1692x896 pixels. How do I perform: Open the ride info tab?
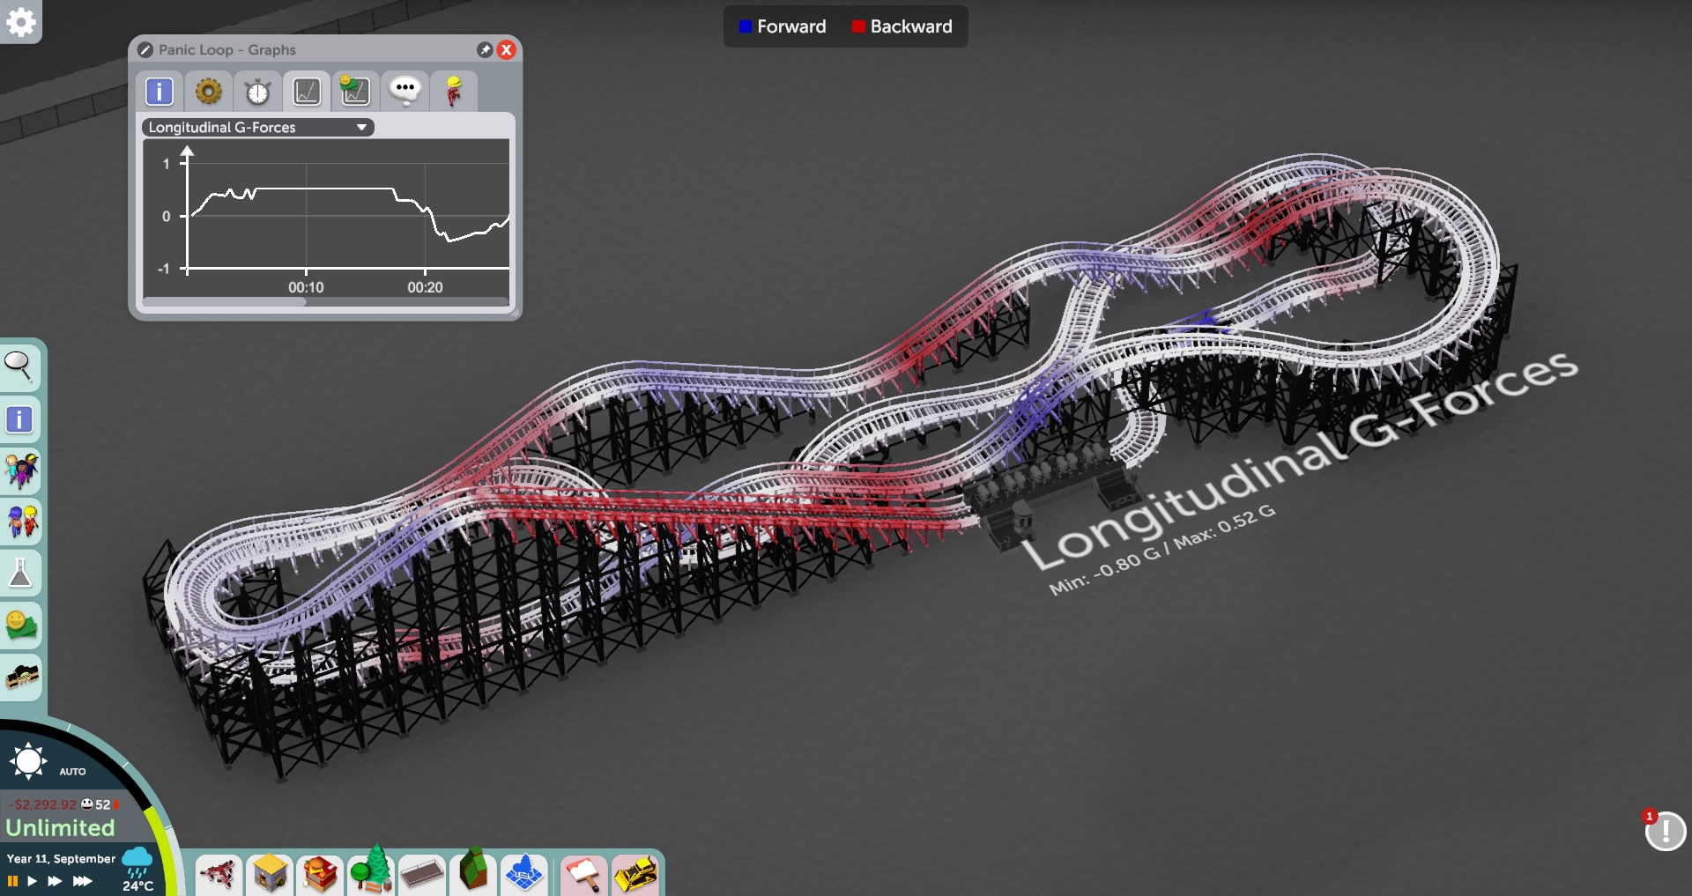pyautogui.click(x=160, y=92)
